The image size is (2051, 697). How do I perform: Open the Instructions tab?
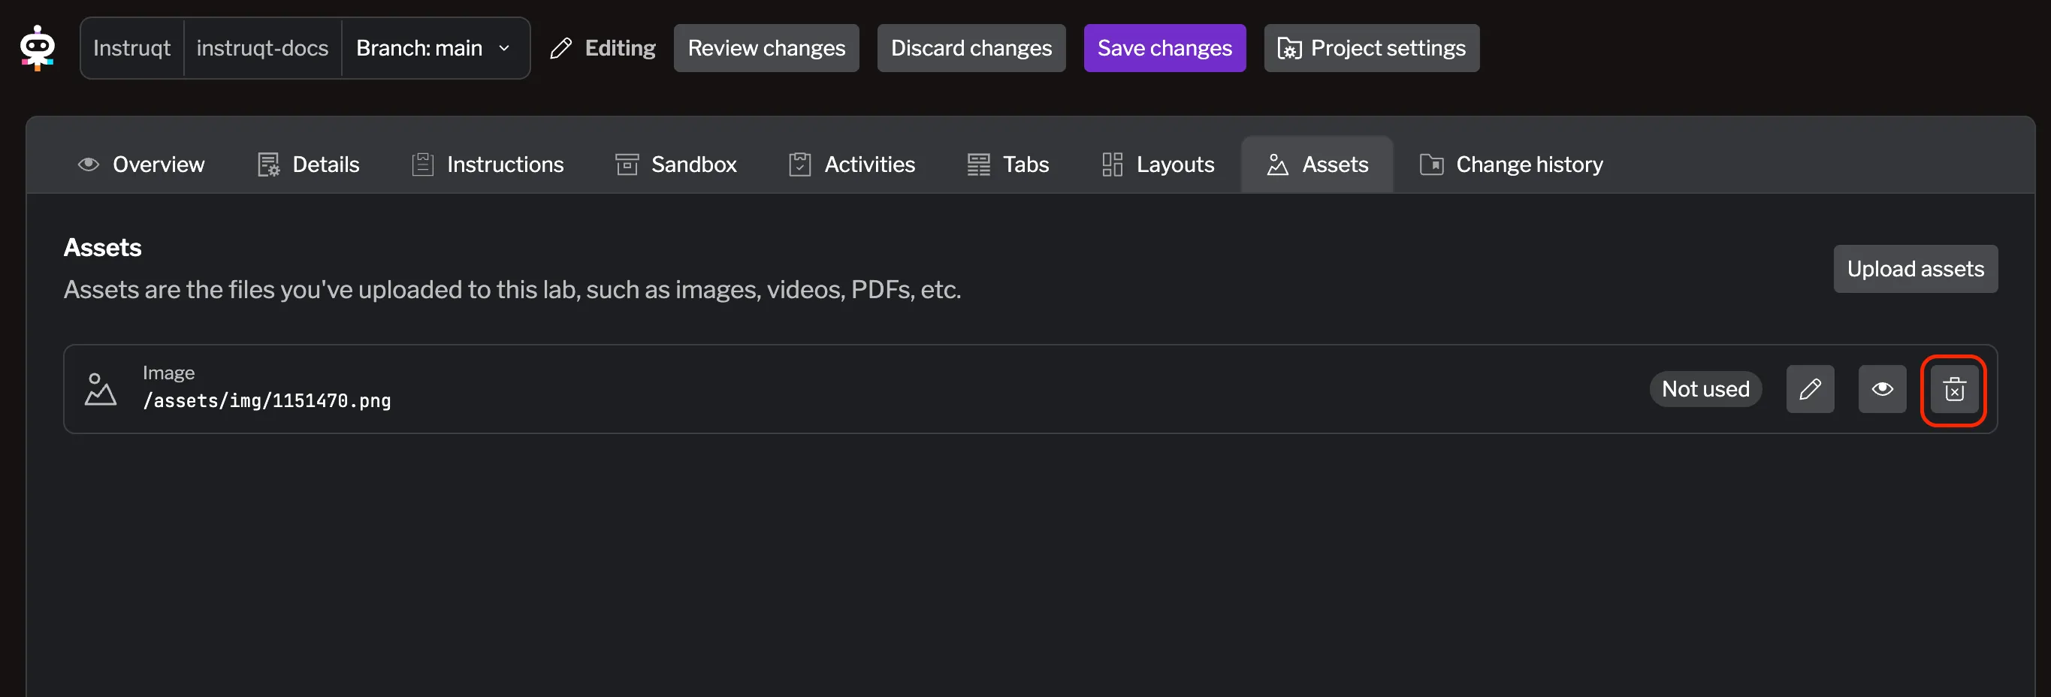[488, 164]
